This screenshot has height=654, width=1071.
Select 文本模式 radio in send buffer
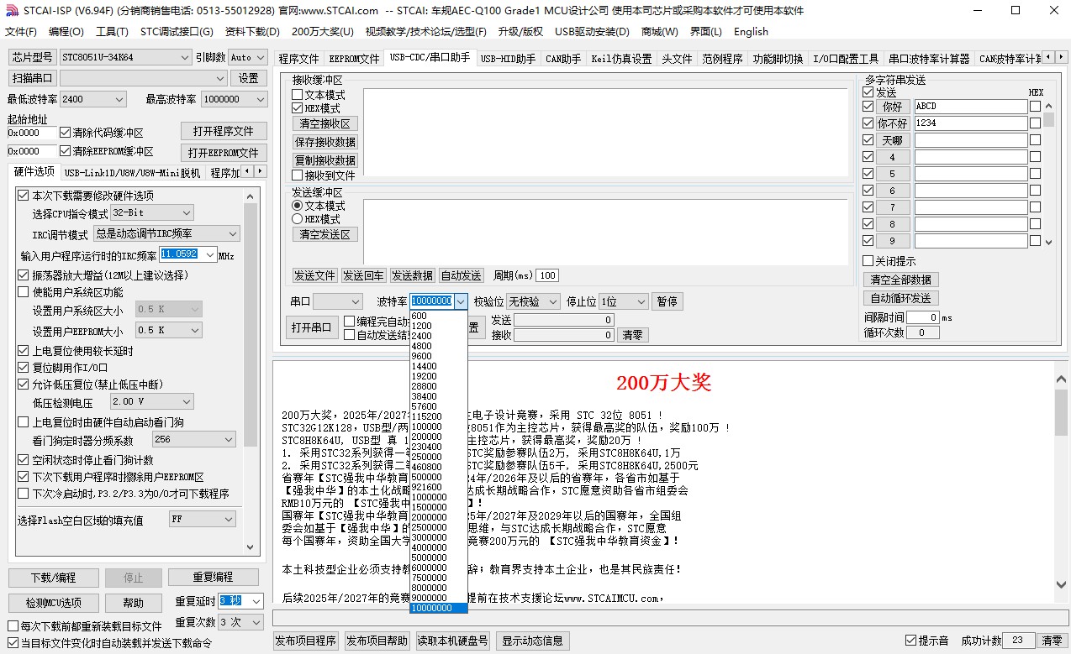tap(298, 206)
